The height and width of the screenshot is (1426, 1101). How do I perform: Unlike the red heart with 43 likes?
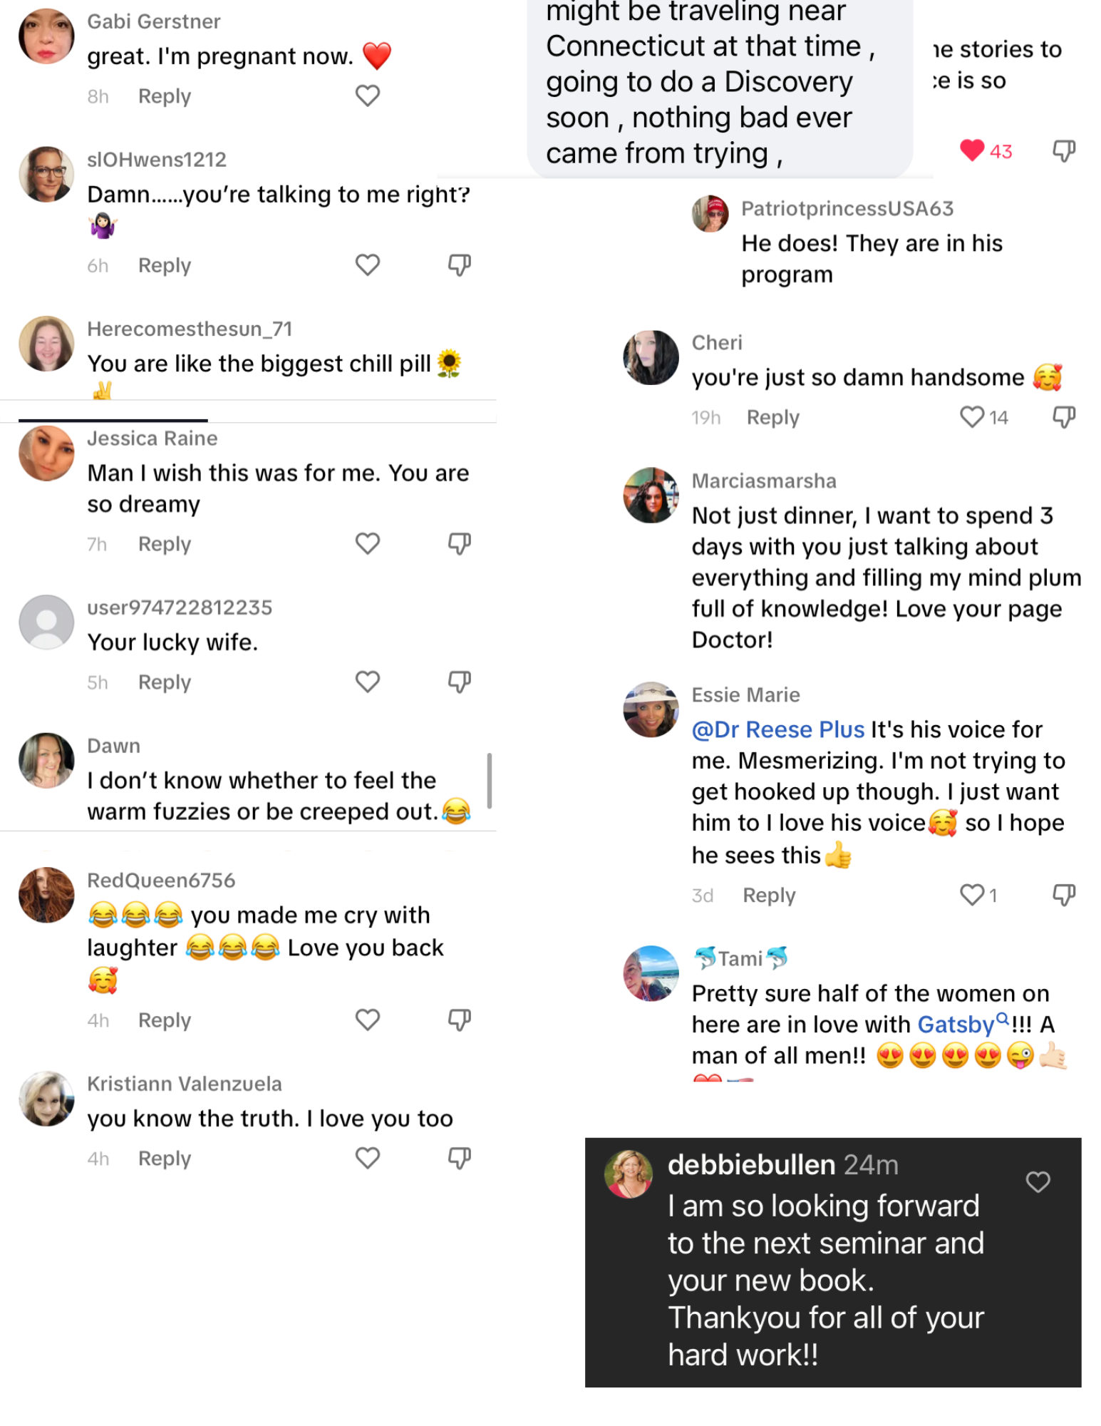click(971, 150)
